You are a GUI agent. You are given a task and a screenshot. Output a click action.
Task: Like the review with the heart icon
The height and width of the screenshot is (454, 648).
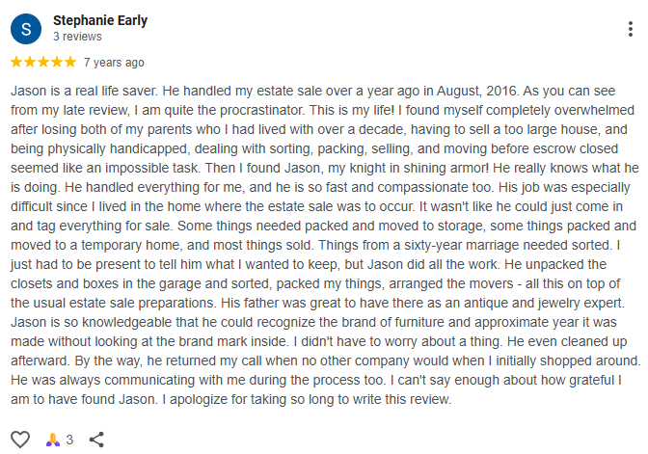pyautogui.click(x=20, y=440)
